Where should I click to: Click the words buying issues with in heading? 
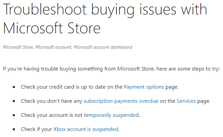point(149,10)
